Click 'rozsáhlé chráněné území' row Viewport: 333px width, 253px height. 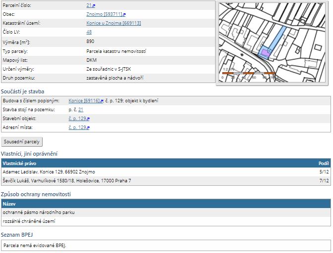[166, 221]
